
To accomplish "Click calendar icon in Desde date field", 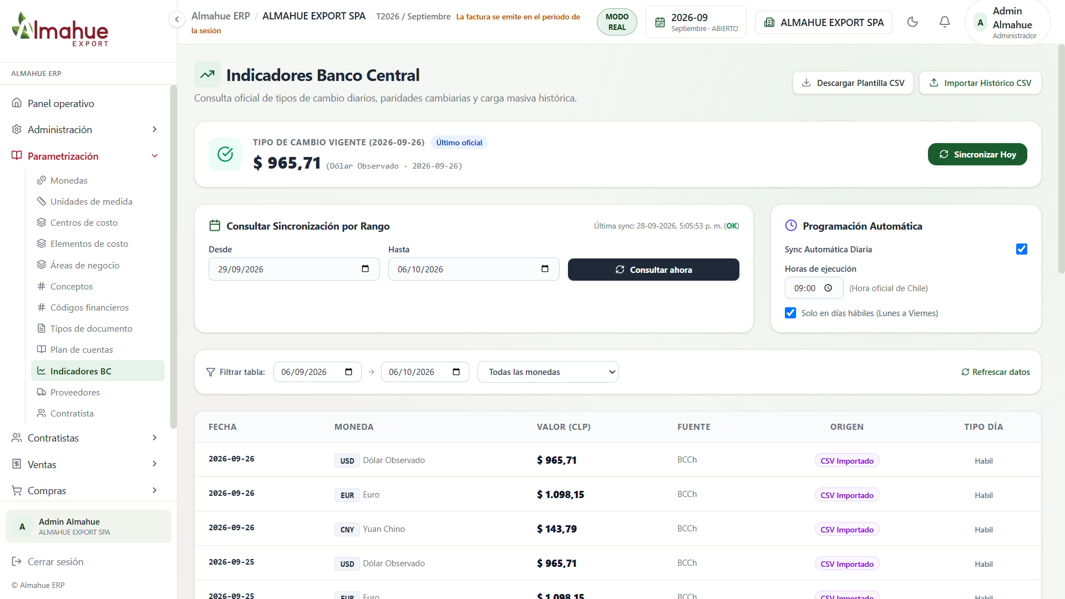I will coord(365,269).
